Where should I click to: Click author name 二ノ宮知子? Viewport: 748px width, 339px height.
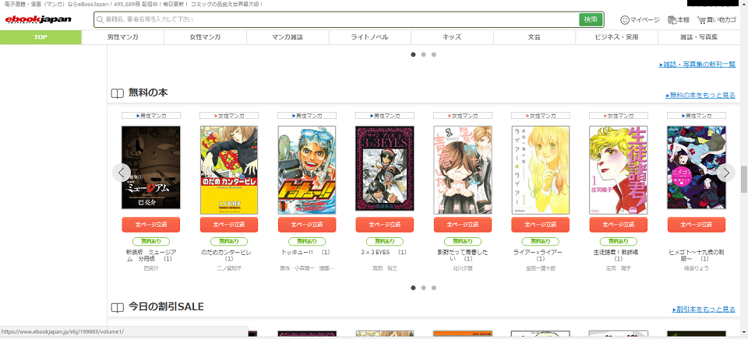[229, 268]
